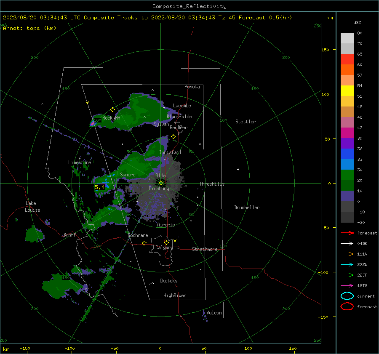The image size is (379, 354).
Task: Click the green 22JP arrow icon
Action: [347, 275]
